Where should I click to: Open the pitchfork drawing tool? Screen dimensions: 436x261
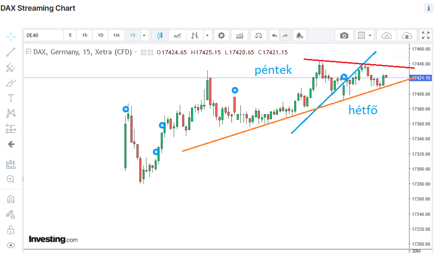(x=11, y=68)
